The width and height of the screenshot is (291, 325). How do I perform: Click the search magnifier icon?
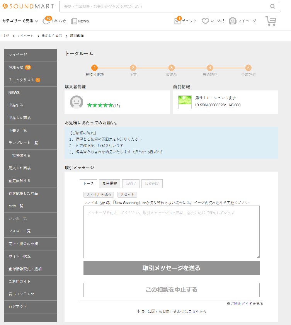[273, 7]
